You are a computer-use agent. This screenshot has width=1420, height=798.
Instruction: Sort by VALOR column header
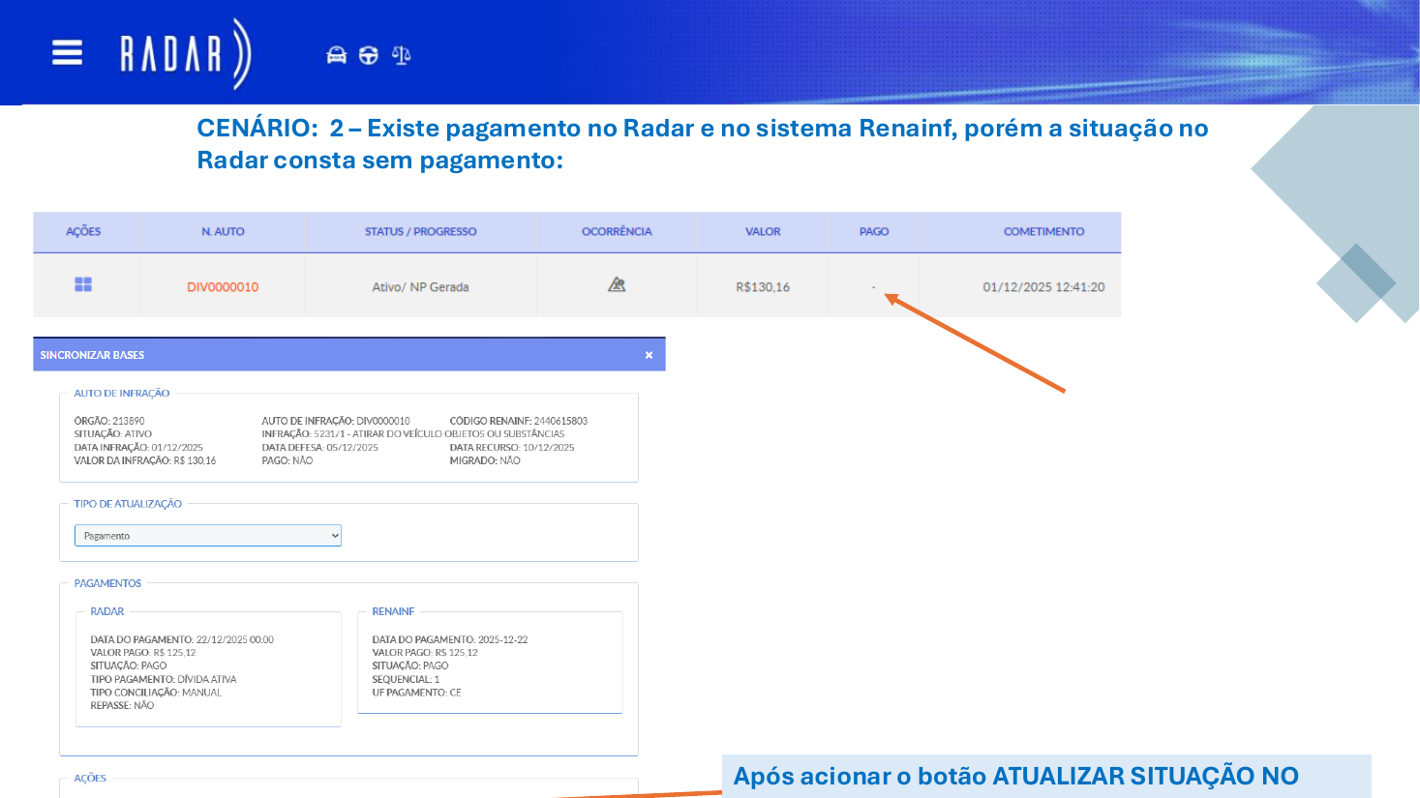763,232
